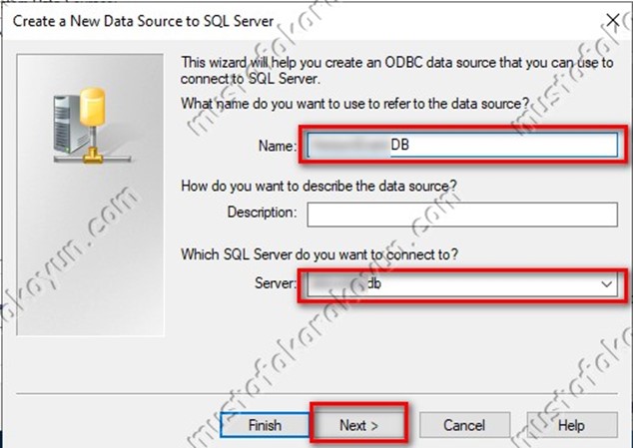Image resolution: width=633 pixels, height=448 pixels.
Task: Proceed with the Next > button
Action: click(358, 425)
